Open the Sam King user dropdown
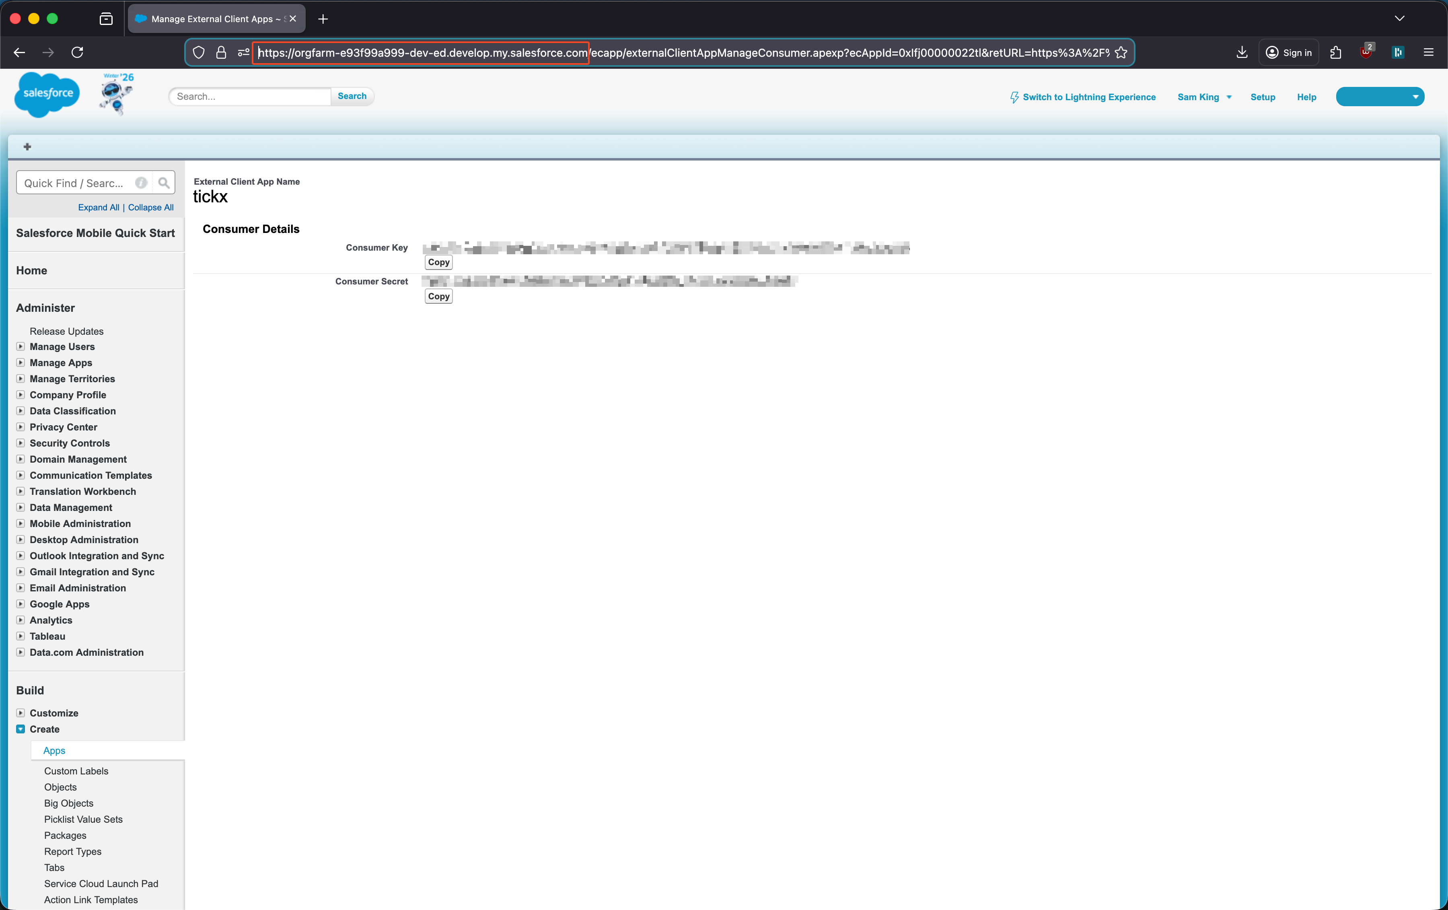 tap(1205, 97)
